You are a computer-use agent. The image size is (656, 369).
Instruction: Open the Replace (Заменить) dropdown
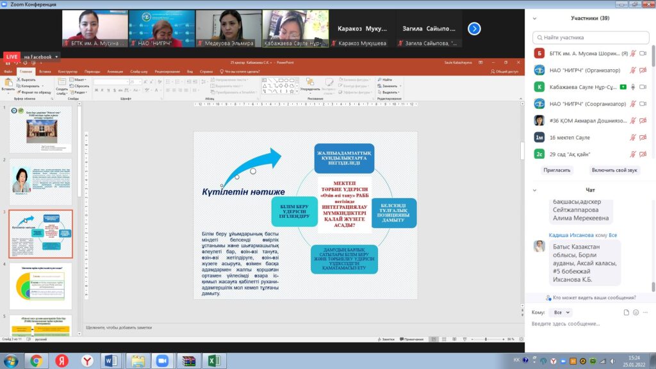389,86
